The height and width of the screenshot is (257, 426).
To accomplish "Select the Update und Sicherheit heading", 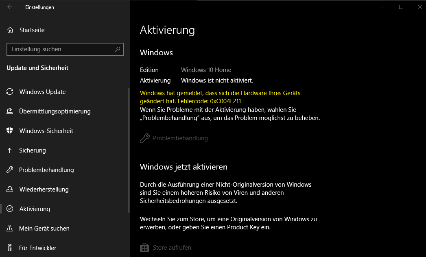I will tap(37, 68).
